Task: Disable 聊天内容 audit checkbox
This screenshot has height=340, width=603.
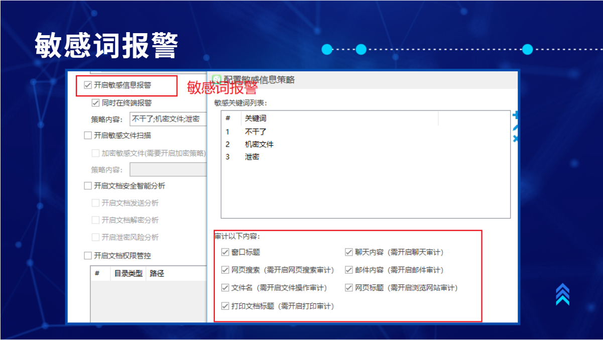Action: [349, 252]
